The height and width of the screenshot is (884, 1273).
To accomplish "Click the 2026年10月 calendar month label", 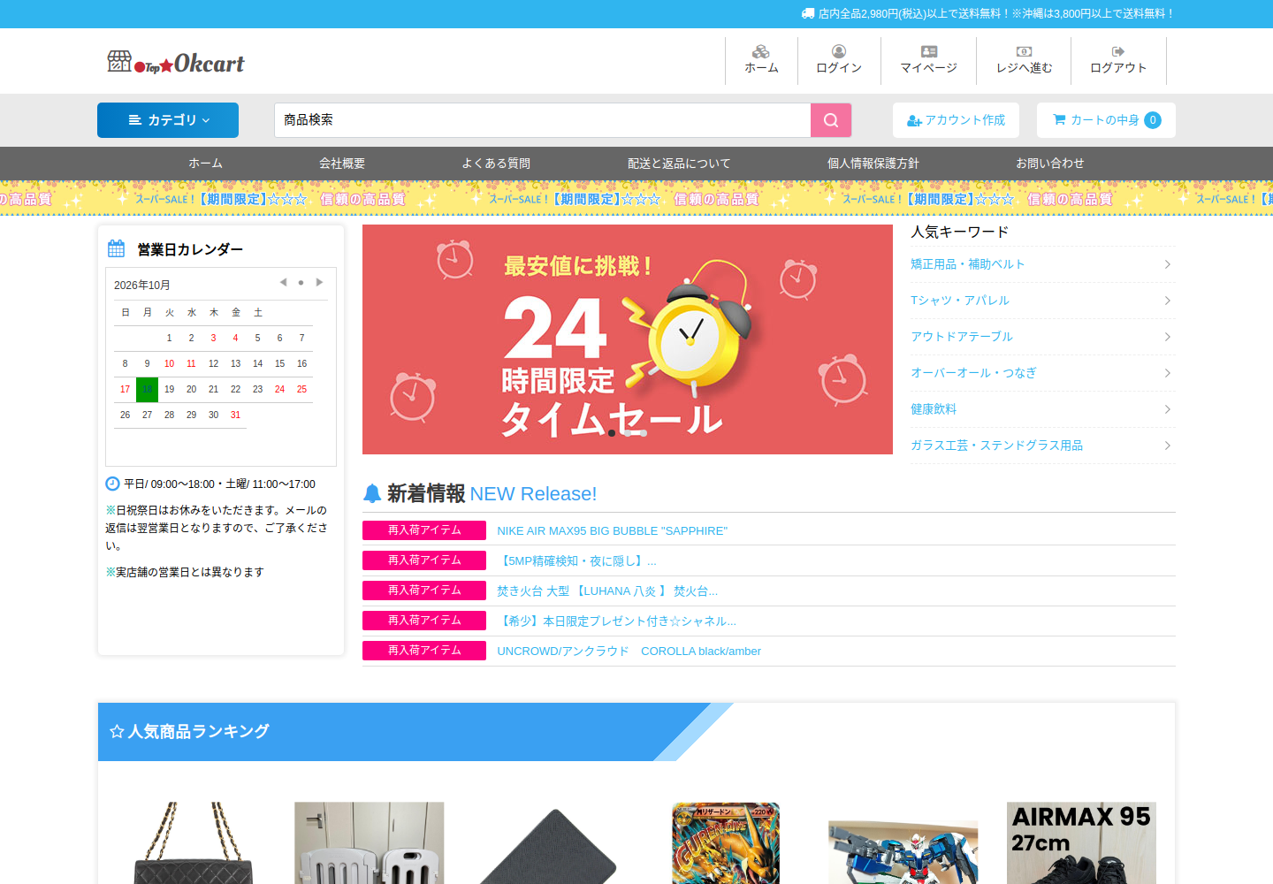I will pyautogui.click(x=142, y=286).
